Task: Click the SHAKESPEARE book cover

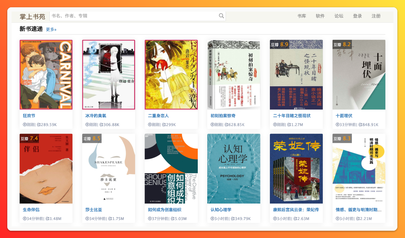Action: [x=109, y=169]
